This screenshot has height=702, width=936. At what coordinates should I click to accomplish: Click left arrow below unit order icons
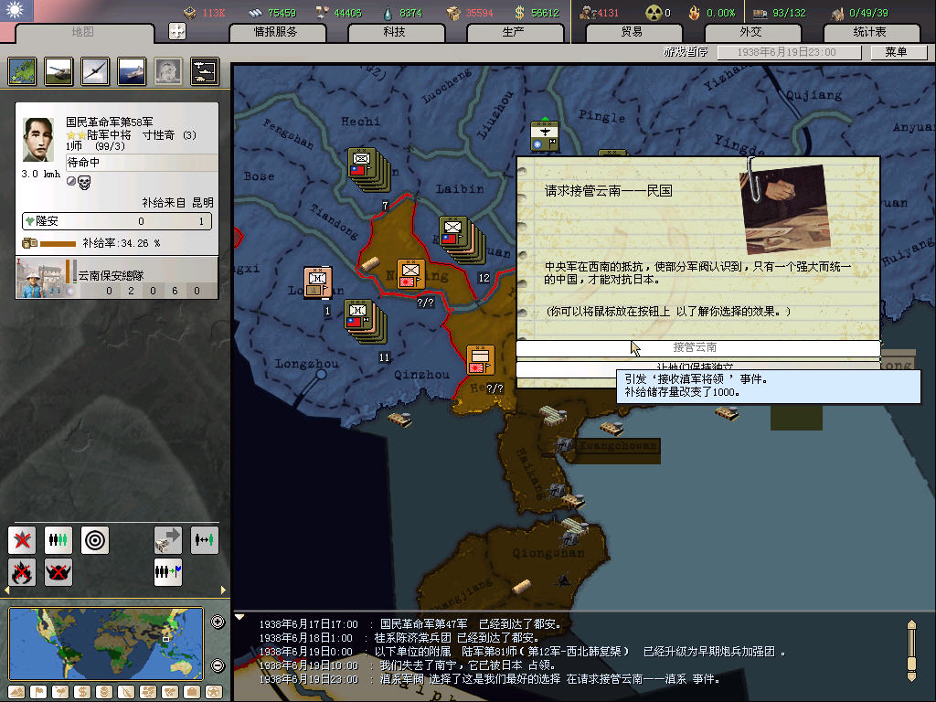click(6, 590)
